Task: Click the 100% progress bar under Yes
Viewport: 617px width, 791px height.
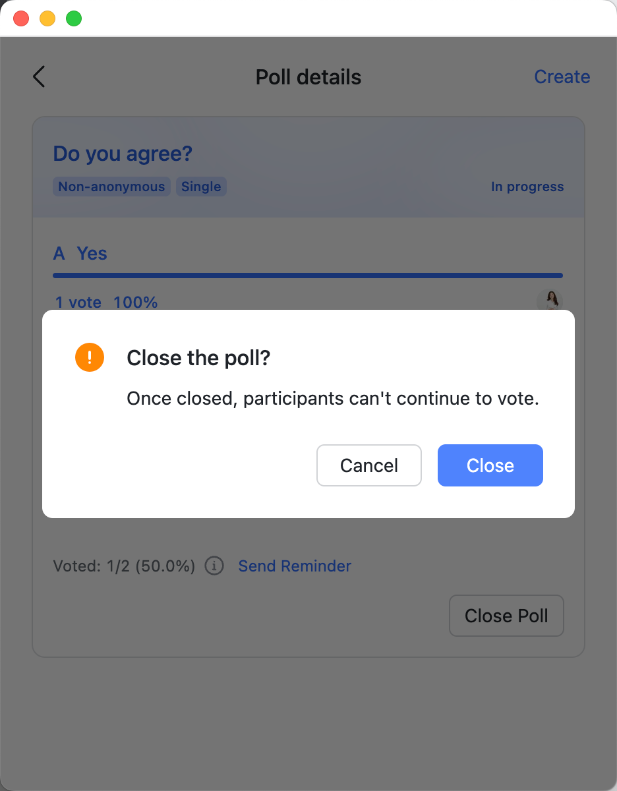Action: [x=308, y=275]
